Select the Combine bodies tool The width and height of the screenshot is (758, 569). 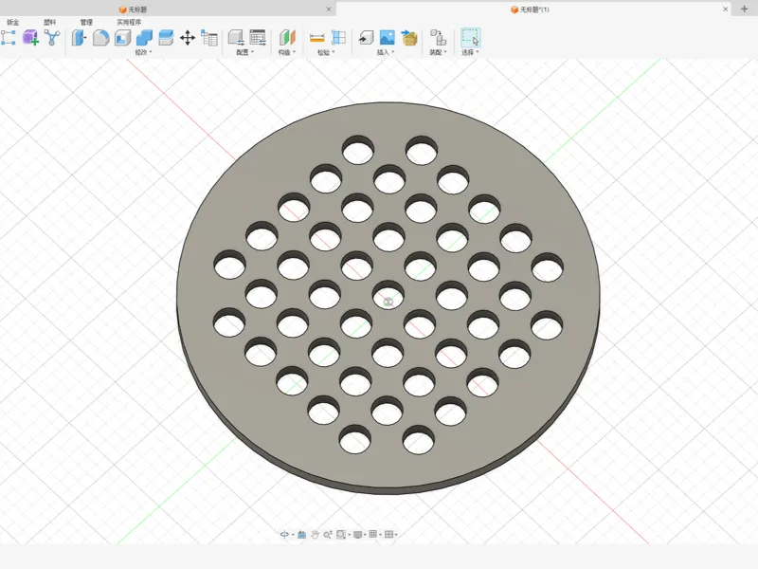144,38
